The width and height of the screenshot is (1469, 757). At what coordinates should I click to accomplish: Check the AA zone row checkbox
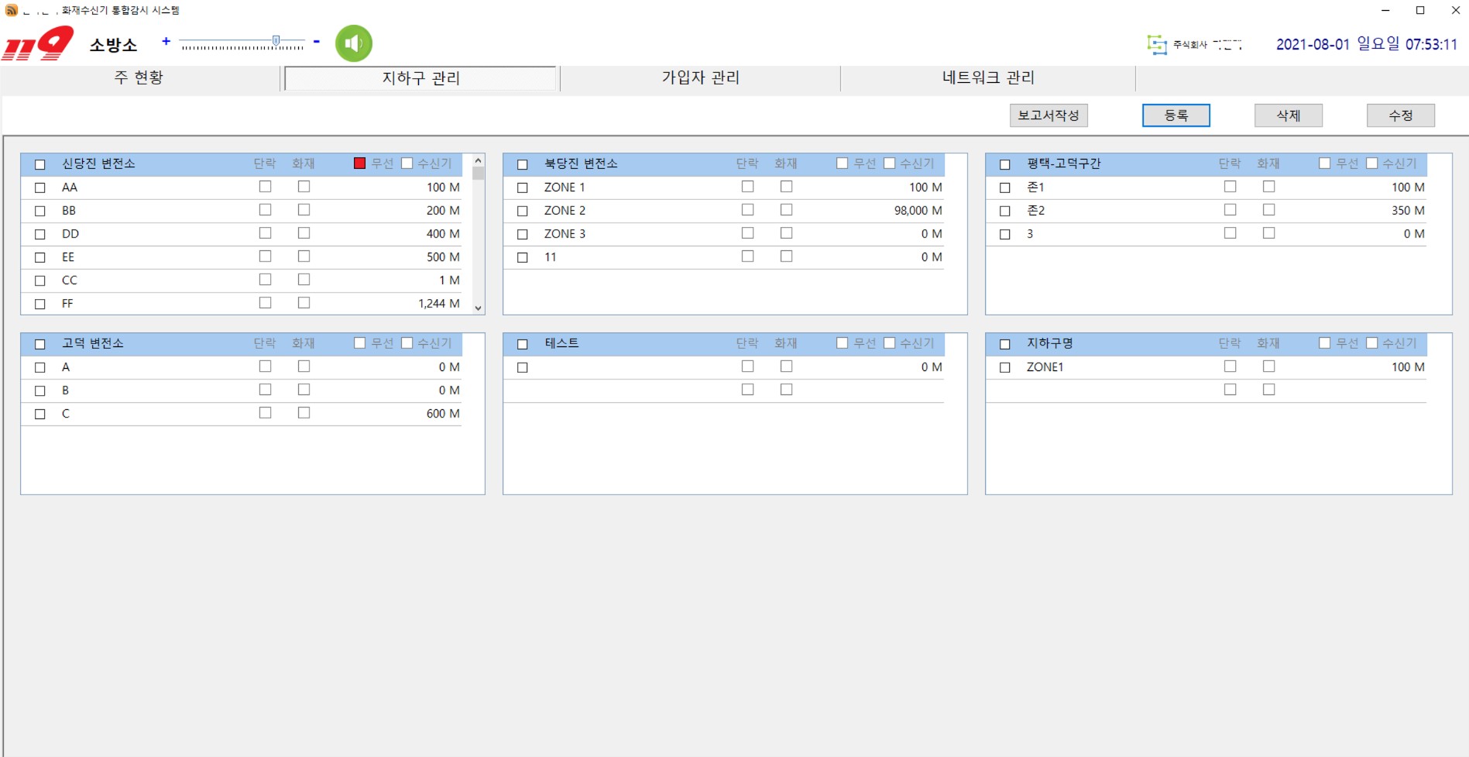click(x=40, y=188)
